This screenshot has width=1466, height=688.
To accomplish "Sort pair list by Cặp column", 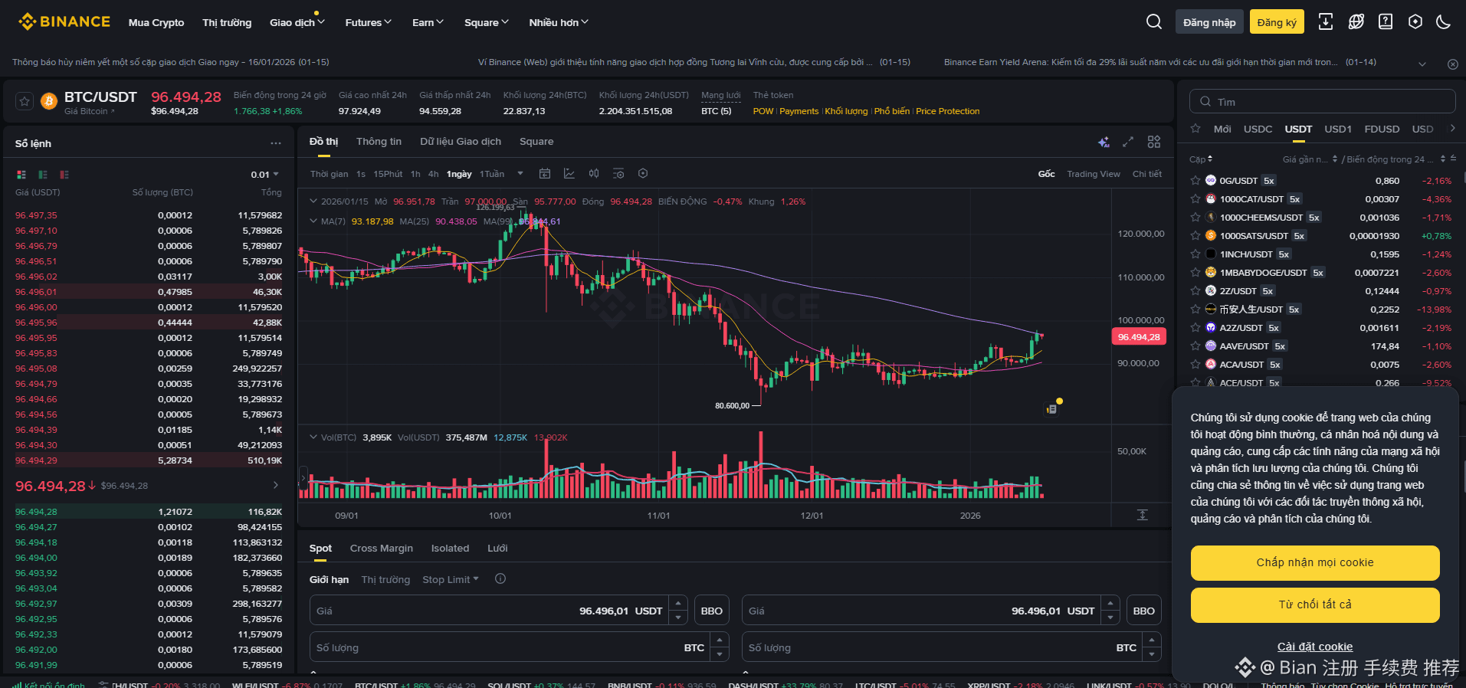I will tap(1201, 159).
